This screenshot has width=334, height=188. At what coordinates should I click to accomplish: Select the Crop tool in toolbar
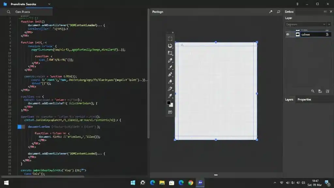170,53
